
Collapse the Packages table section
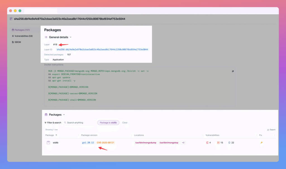[x=64, y=115]
